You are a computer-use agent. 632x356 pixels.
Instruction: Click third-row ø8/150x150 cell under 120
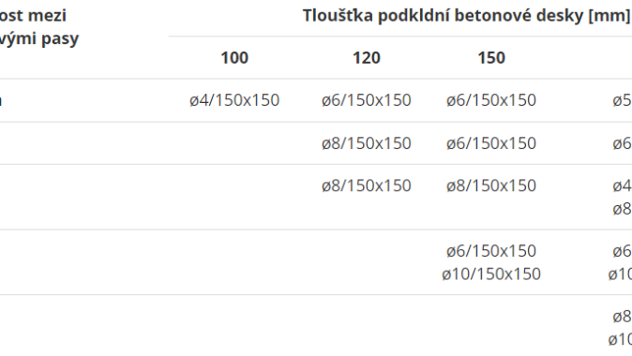pos(367,185)
